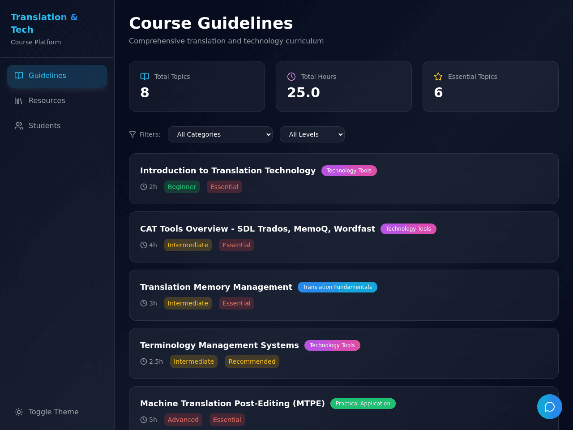The image size is (573, 430).
Task: Click the Total Hours value 25.0
Action: tap(304, 92)
